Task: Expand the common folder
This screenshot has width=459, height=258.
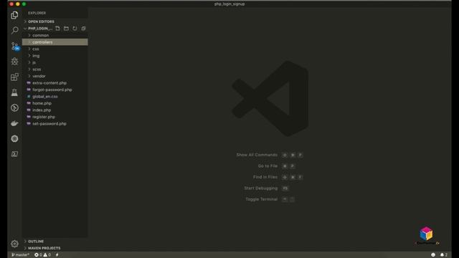Action: click(55, 35)
